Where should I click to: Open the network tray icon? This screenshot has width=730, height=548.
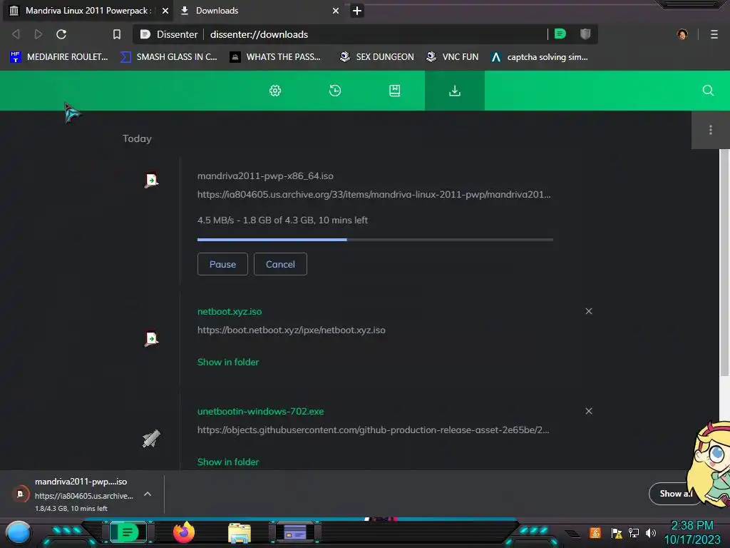click(x=634, y=532)
